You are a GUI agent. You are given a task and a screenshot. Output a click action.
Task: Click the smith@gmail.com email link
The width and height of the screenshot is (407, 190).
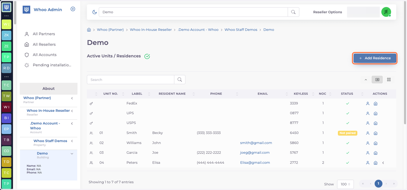256,143
